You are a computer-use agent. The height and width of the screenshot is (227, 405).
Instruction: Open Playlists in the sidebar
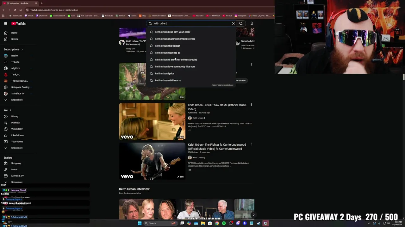coord(15,123)
